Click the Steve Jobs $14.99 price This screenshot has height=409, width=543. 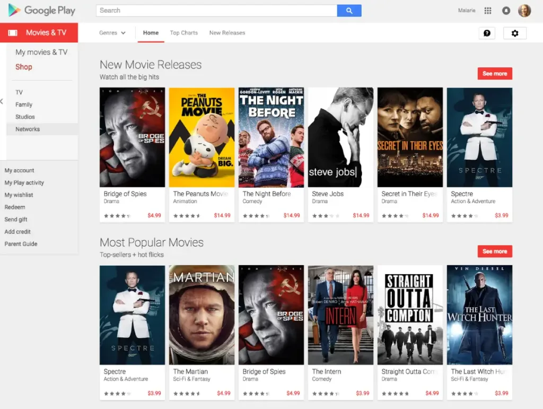[361, 215]
